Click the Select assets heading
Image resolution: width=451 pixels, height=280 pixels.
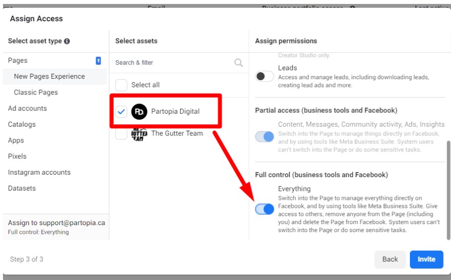coord(136,41)
